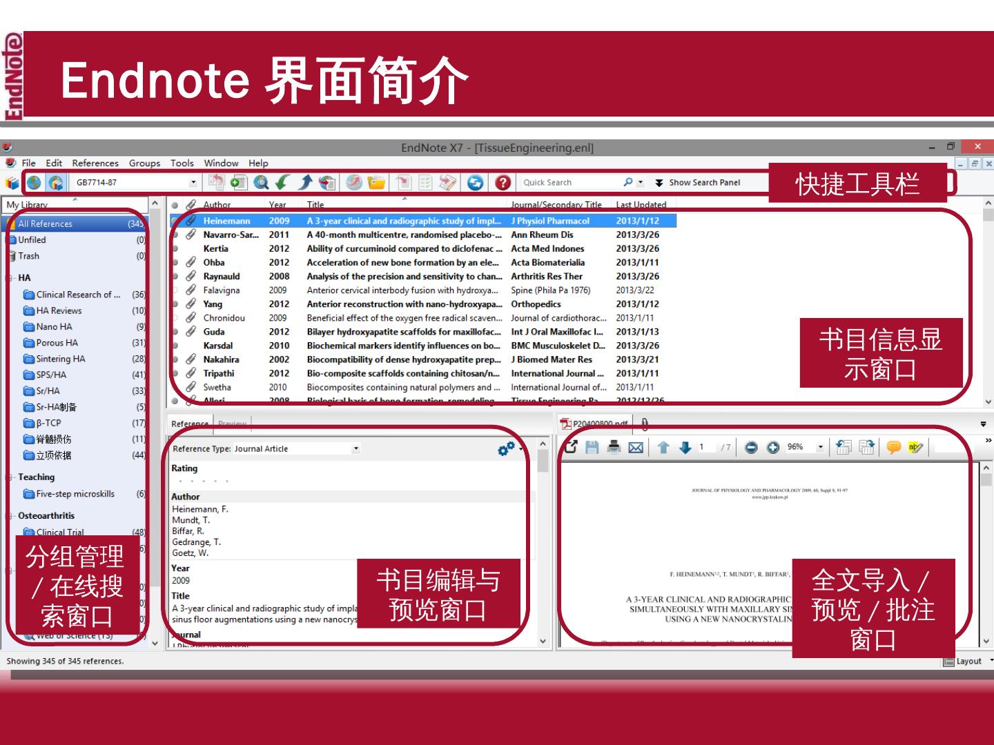Open the File menu
The image size is (994, 745).
pyautogui.click(x=28, y=163)
